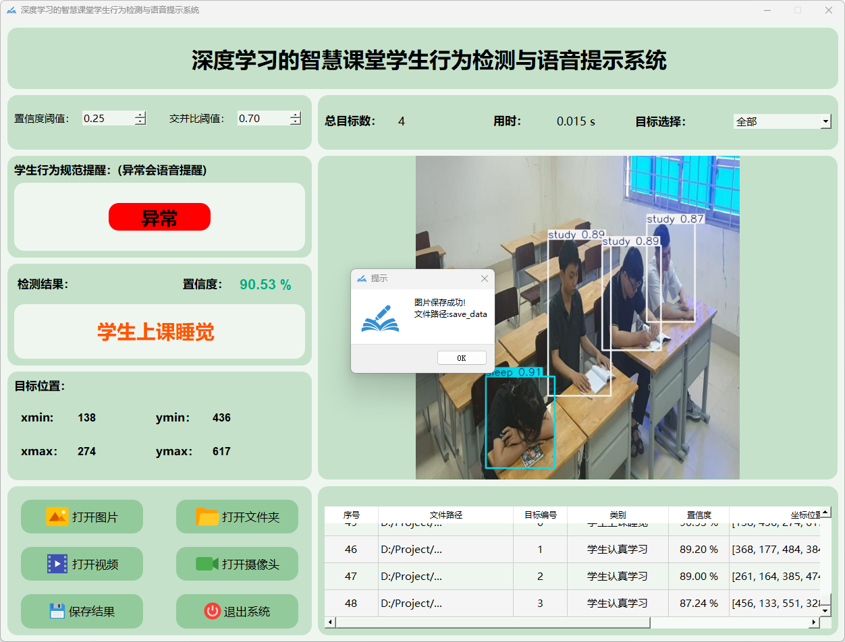Click the red 异常 status button
Screen dimensions: 845x642
(x=159, y=217)
